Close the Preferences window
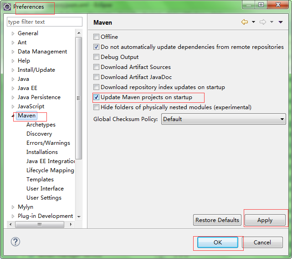 278,5
